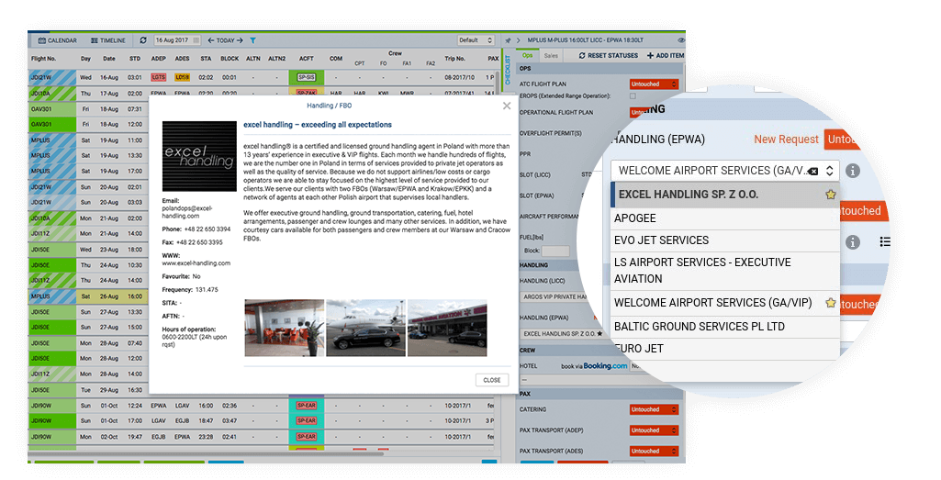Click the polandops@excel-handling.com email address
The height and width of the screenshot is (480, 941).
(187, 212)
